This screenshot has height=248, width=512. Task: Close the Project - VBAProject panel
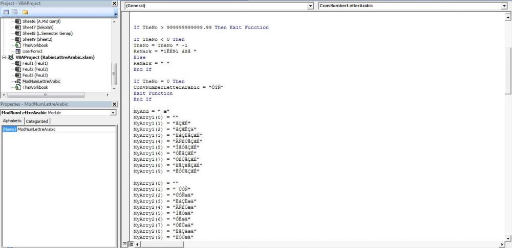click(x=114, y=4)
